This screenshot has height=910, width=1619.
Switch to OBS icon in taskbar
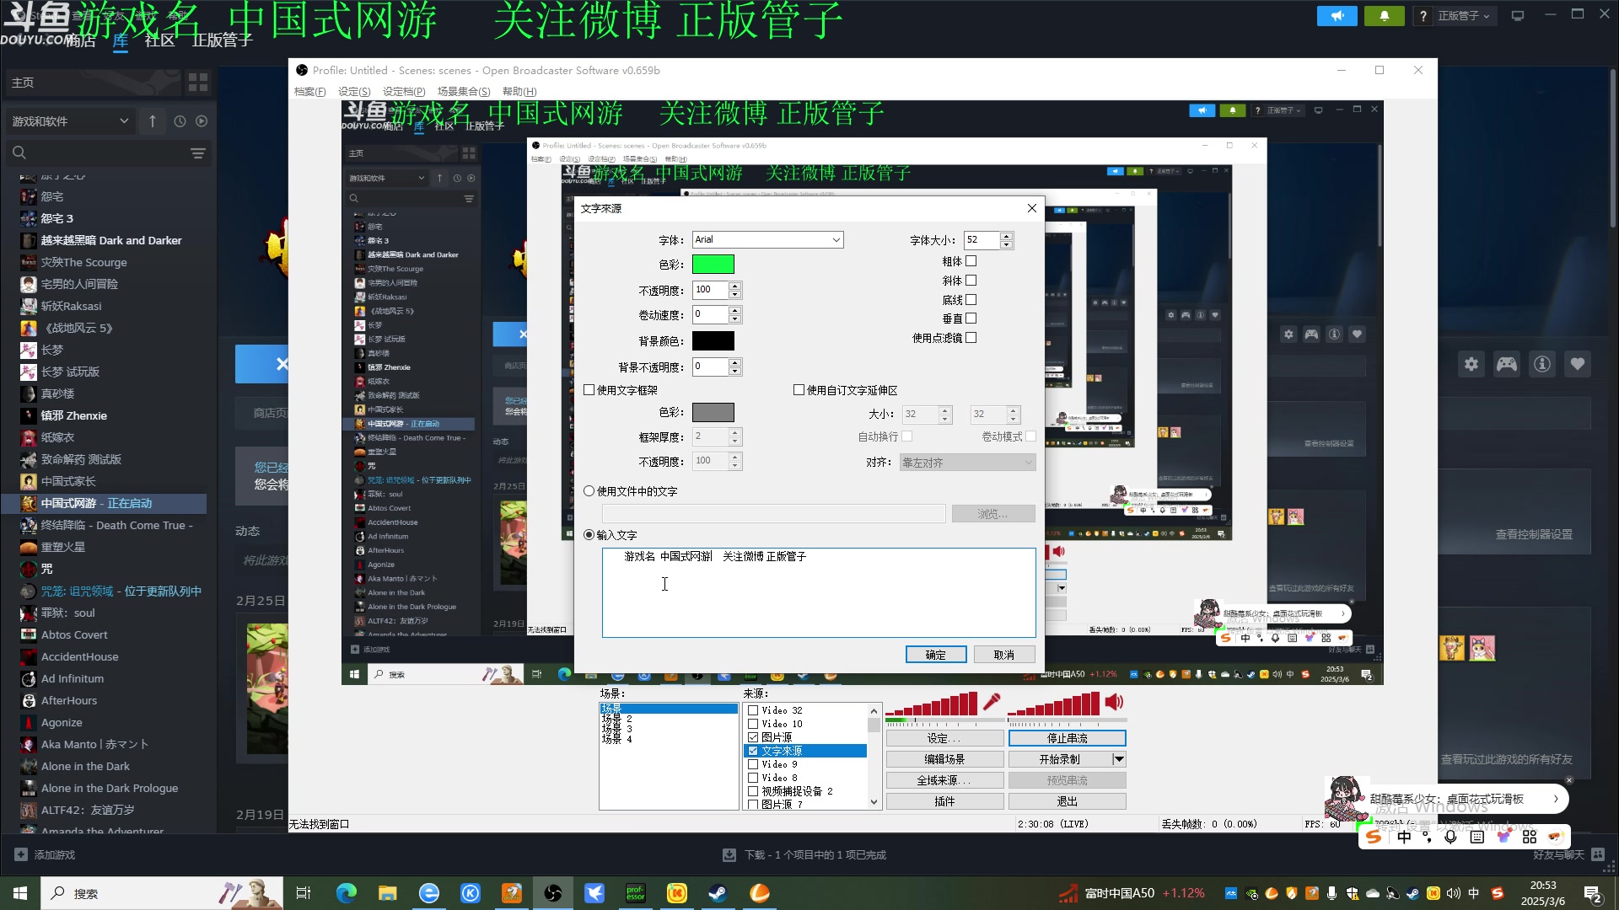(x=553, y=893)
